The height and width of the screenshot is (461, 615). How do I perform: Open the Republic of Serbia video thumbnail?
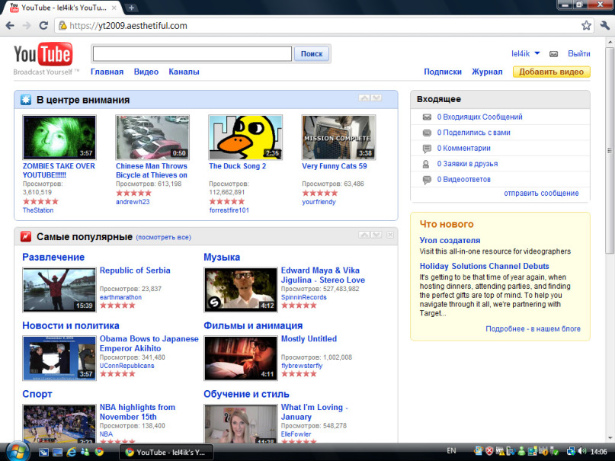[59, 290]
